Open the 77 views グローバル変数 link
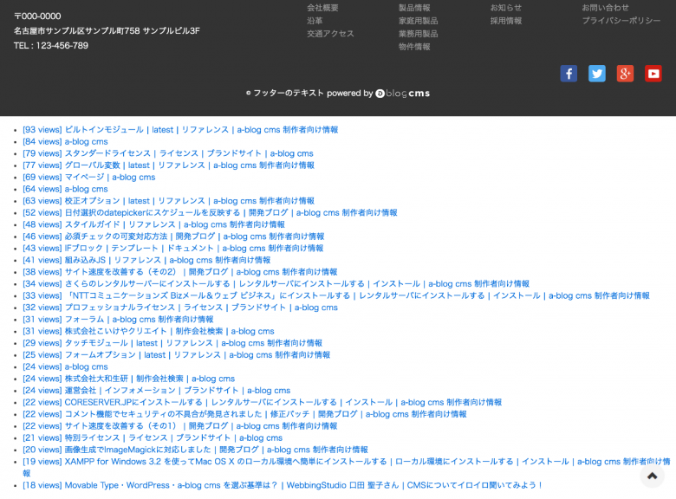676x499 pixels. (x=169, y=165)
